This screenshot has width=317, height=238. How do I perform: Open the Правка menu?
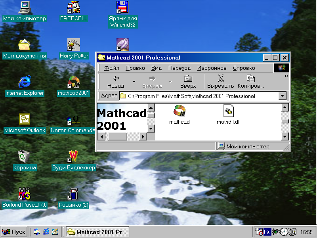click(x=135, y=68)
